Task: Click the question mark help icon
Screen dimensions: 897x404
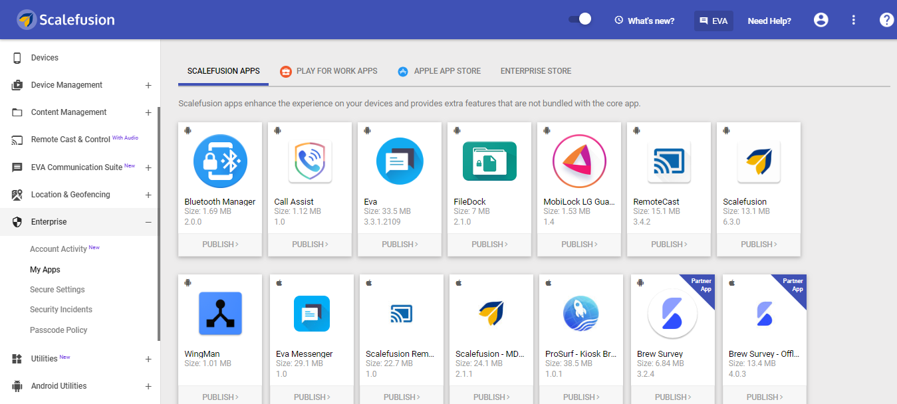Action: [886, 20]
